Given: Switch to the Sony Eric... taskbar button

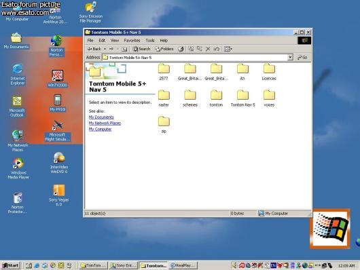Looking at the screenshot, I should tap(124, 265).
